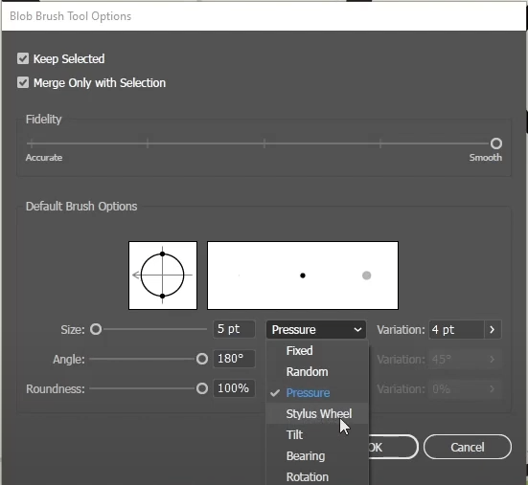Click the brush angle preview circle
The height and width of the screenshot is (485, 528).
pyautogui.click(x=163, y=276)
